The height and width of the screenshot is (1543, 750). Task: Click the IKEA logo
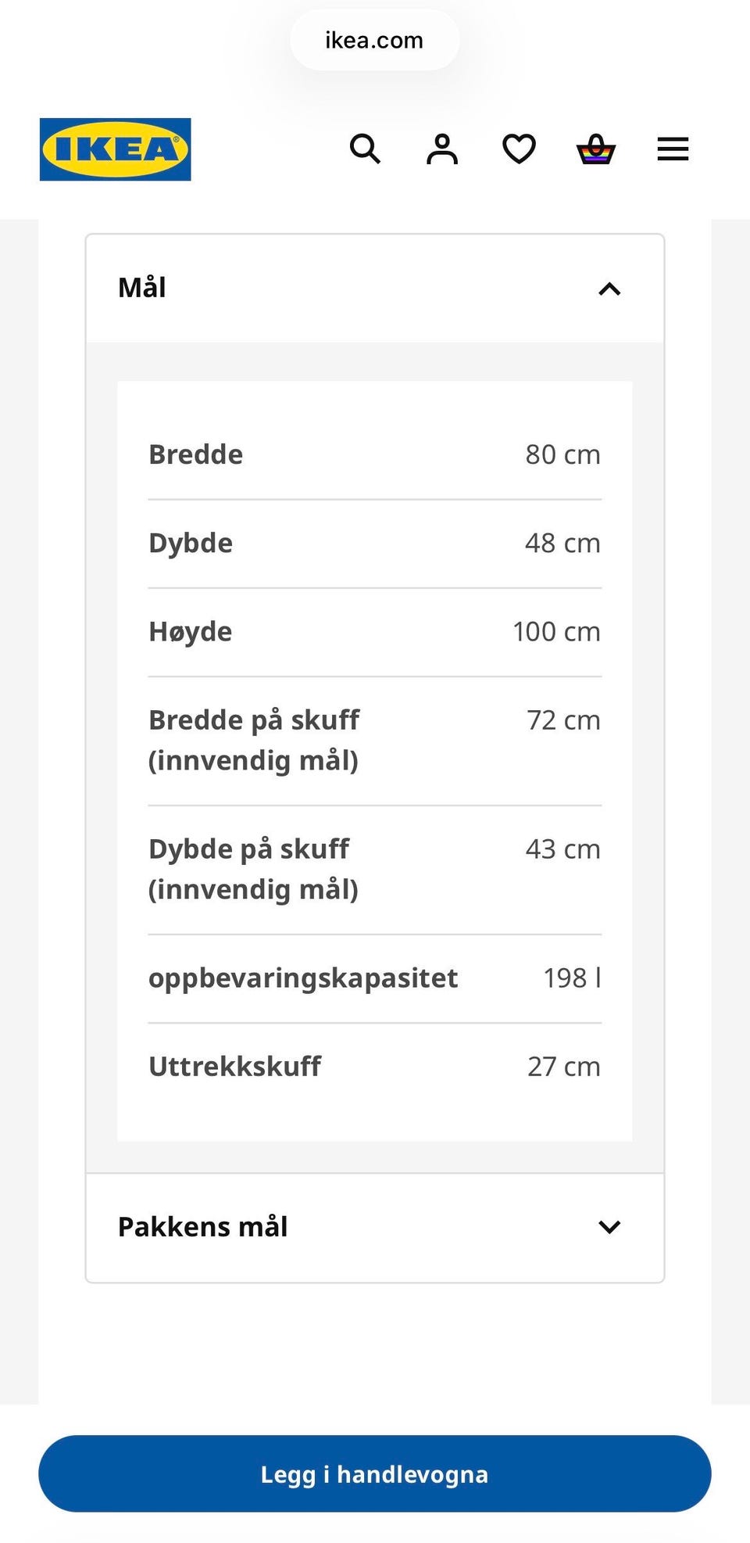tap(115, 149)
